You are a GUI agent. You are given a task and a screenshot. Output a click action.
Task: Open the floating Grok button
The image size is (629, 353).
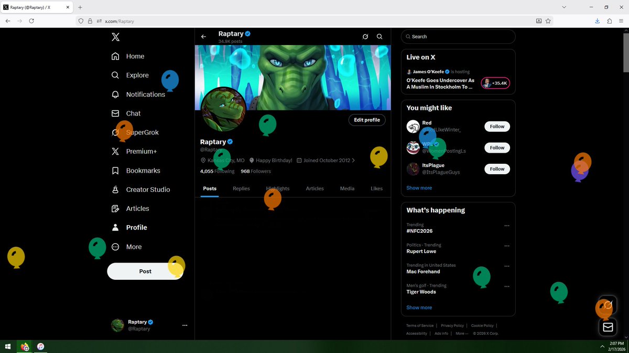click(608, 304)
